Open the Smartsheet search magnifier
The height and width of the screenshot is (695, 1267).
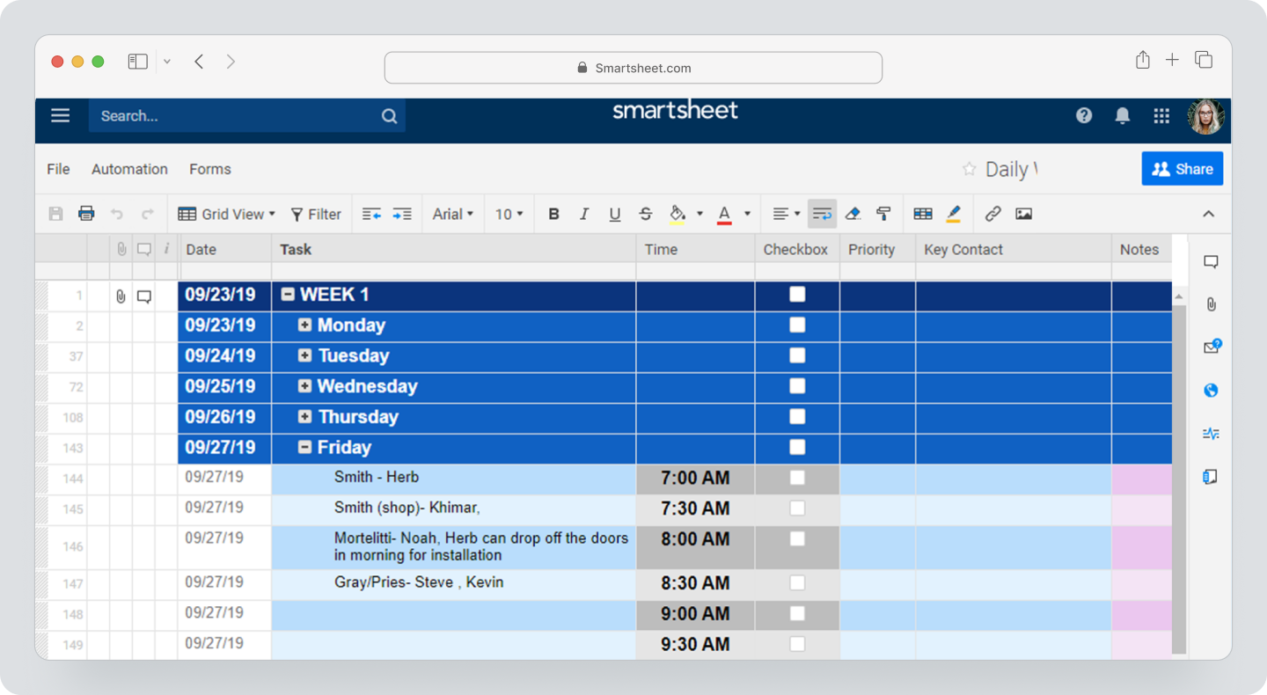[x=389, y=115]
